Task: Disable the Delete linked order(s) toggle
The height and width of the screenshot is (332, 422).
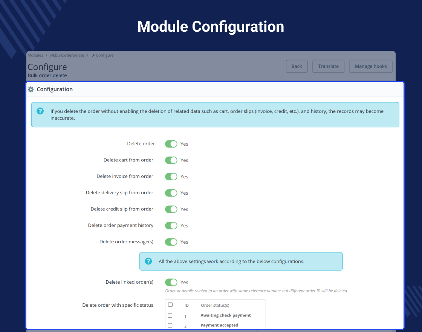Action: point(171,283)
